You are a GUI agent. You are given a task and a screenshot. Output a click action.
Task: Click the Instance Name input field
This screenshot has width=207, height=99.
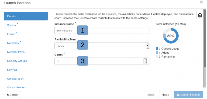click(x=102, y=31)
